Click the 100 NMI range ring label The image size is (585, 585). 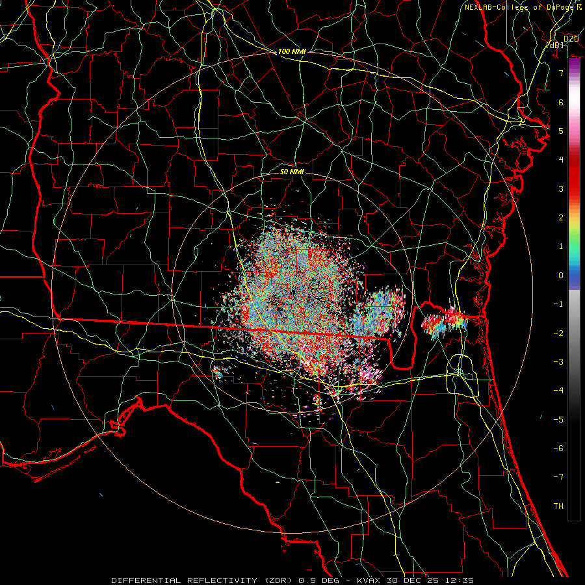(x=292, y=51)
